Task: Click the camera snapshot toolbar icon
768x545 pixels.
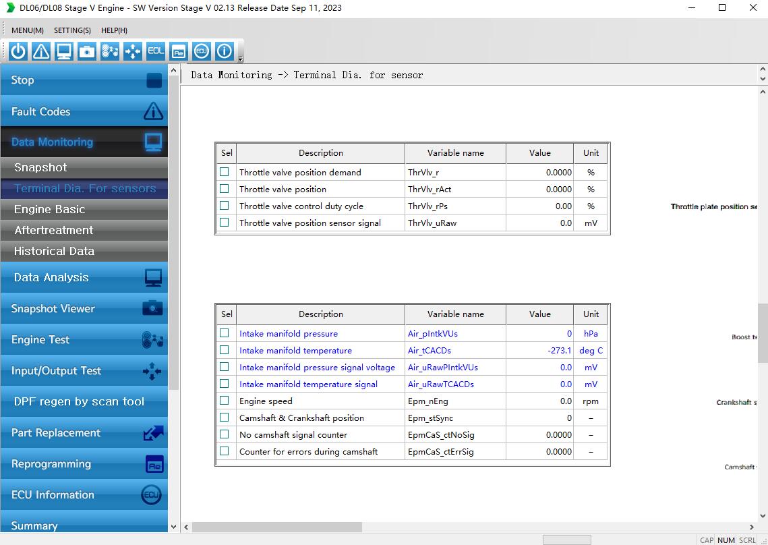Action: 87,51
